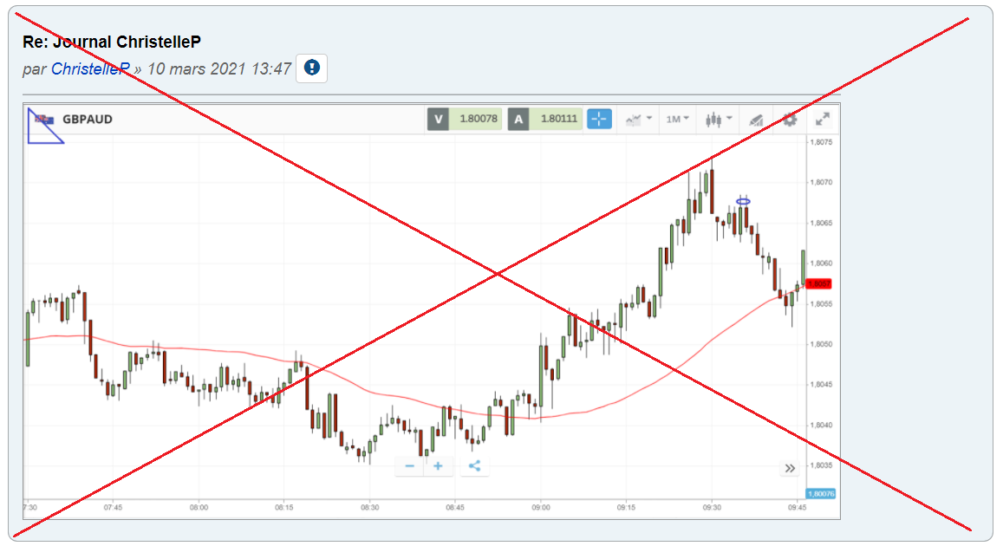This screenshot has height=546, width=1003.
Task: Zoom in chart with plus button
Action: point(438,466)
